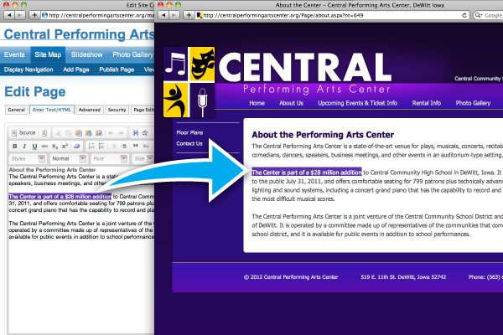Click the Paste as plain text icon
The height and width of the screenshot is (335, 503).
click(x=89, y=132)
